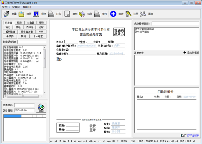
Task: Click the 复制 (copy) document icon
Action: pos(67,14)
